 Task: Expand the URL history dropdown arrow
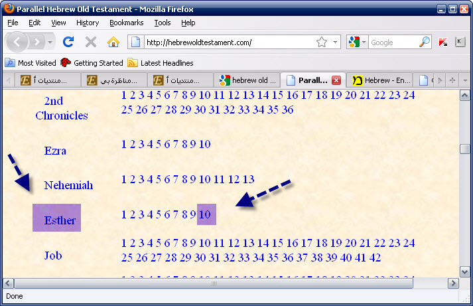tap(336, 42)
